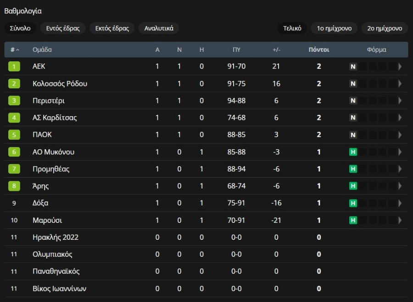The width and height of the screenshot is (413, 302).
Task: Open the Εκτός έδρας tab
Action: pyautogui.click(x=112, y=28)
